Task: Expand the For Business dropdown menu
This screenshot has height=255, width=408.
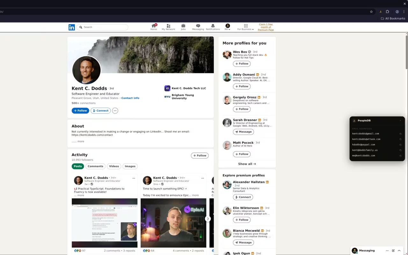Action: pyautogui.click(x=245, y=27)
